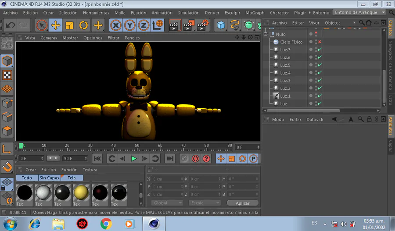
Task: Open the MoGraph menu
Action: [x=255, y=13]
